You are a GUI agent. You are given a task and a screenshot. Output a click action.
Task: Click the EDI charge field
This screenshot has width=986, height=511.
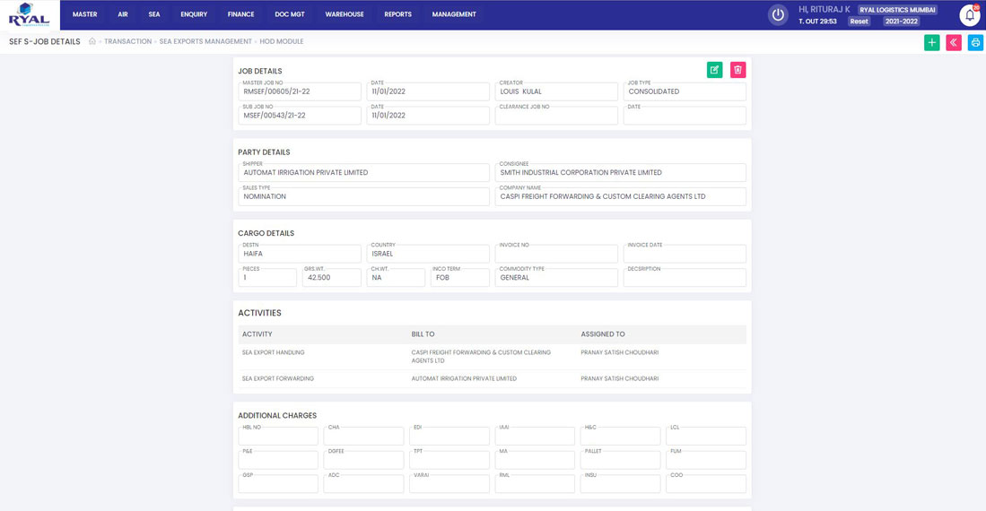click(x=449, y=437)
